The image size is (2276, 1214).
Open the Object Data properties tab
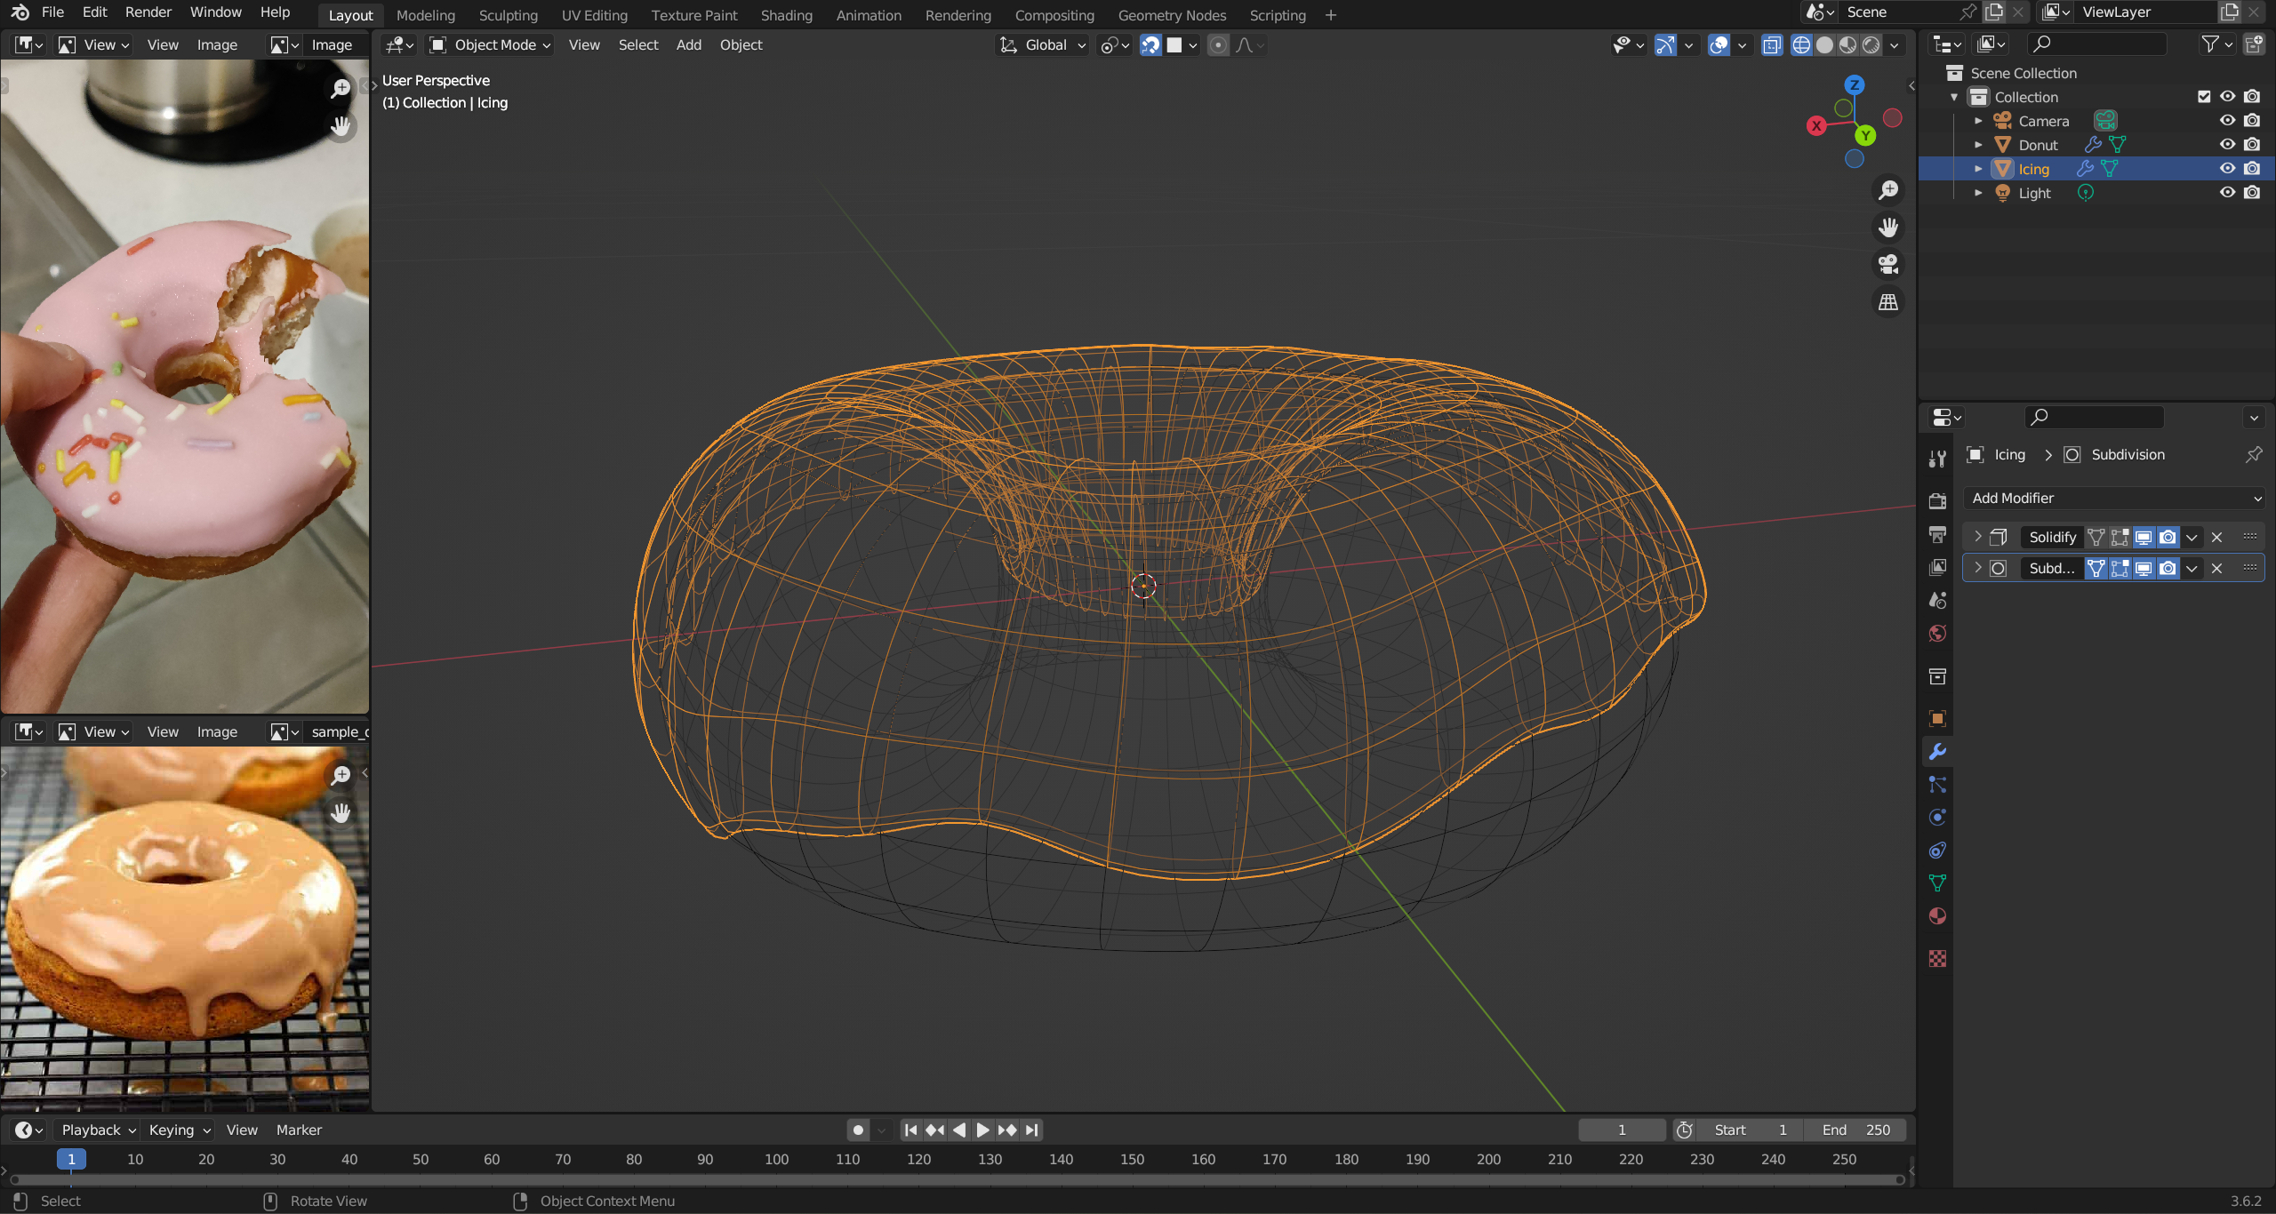coord(1937,883)
